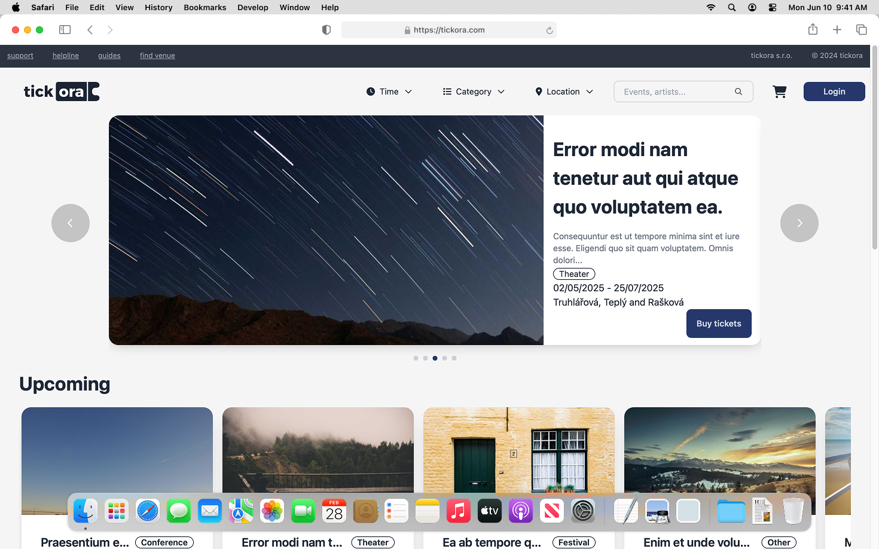Select fourth carousel pagination dot
The height and width of the screenshot is (549, 879).
pyautogui.click(x=444, y=358)
